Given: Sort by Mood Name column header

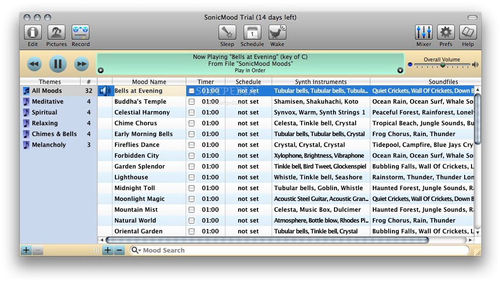Looking at the screenshot, I should coord(149,82).
